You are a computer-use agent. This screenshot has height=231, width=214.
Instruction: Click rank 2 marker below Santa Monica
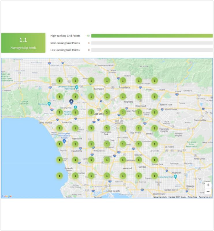pyautogui.click(x=59, y=128)
